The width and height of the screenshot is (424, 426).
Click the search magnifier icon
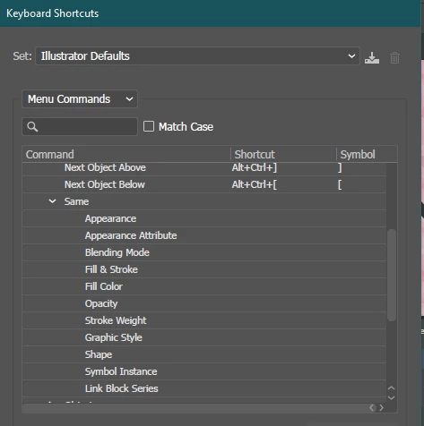tap(32, 126)
